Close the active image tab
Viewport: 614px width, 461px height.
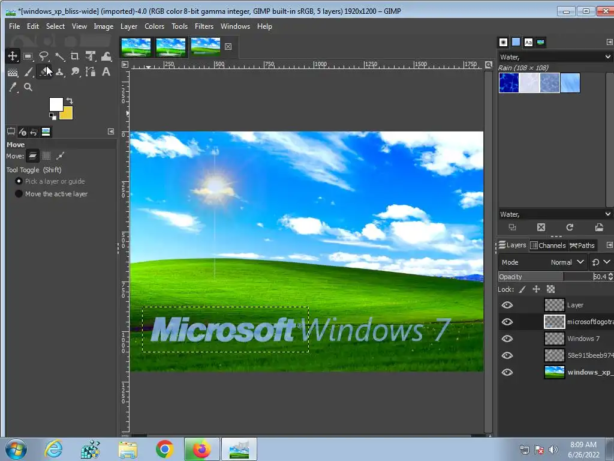[x=228, y=47]
